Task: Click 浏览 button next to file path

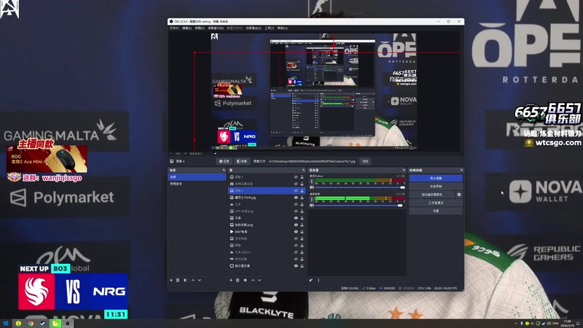Action: click(366, 161)
